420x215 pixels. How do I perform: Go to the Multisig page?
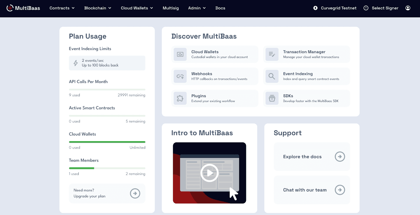coord(171,8)
